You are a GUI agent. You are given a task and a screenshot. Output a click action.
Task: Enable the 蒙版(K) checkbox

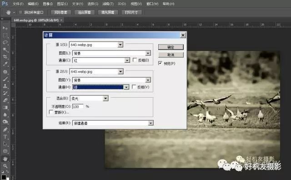(x=51, y=112)
